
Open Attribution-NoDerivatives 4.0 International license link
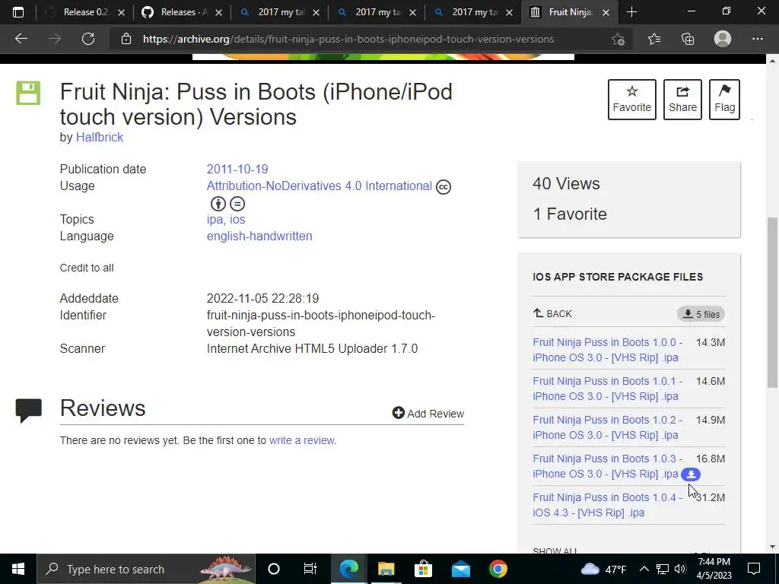320,186
